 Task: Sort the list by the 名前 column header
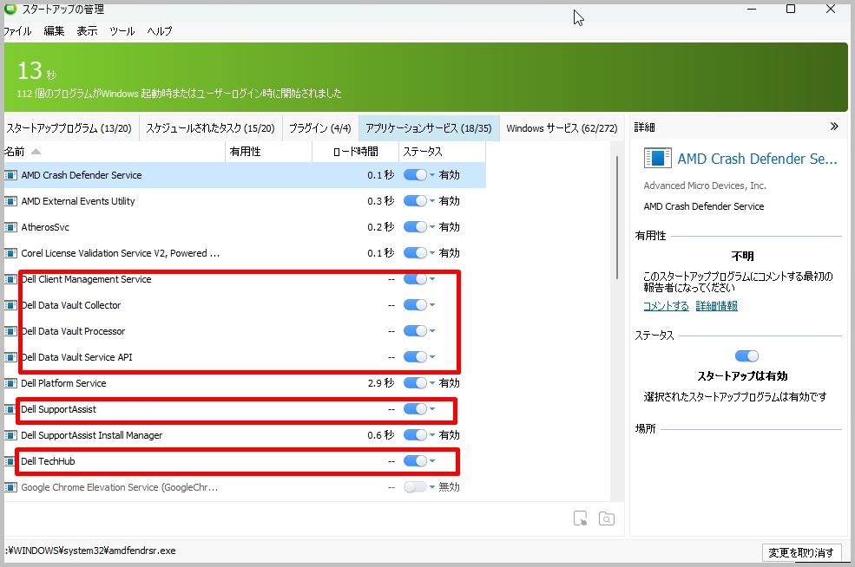coord(115,152)
